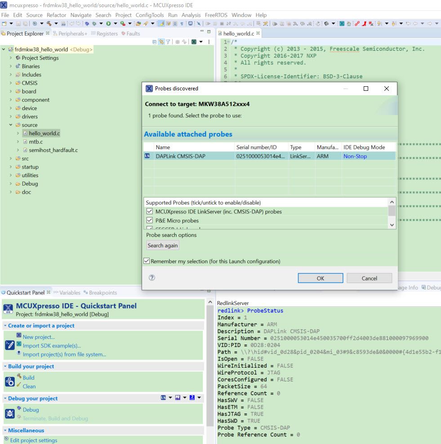This screenshot has height=444, width=441.
Task: Open the File menu
Action: coord(5,15)
